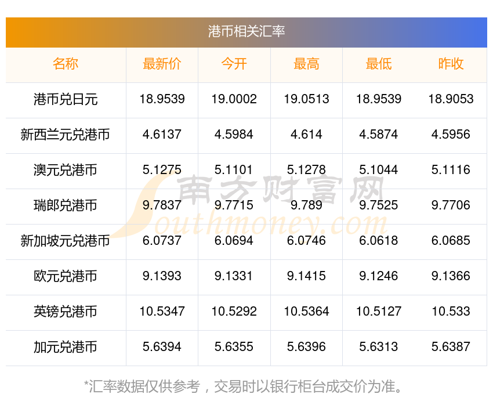Click the 9.7525 lowest value
The width and height of the screenshot is (493, 405).
point(379,205)
